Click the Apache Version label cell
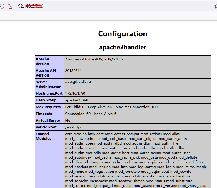Viewport: 217px width, 188px height. coord(49,61)
